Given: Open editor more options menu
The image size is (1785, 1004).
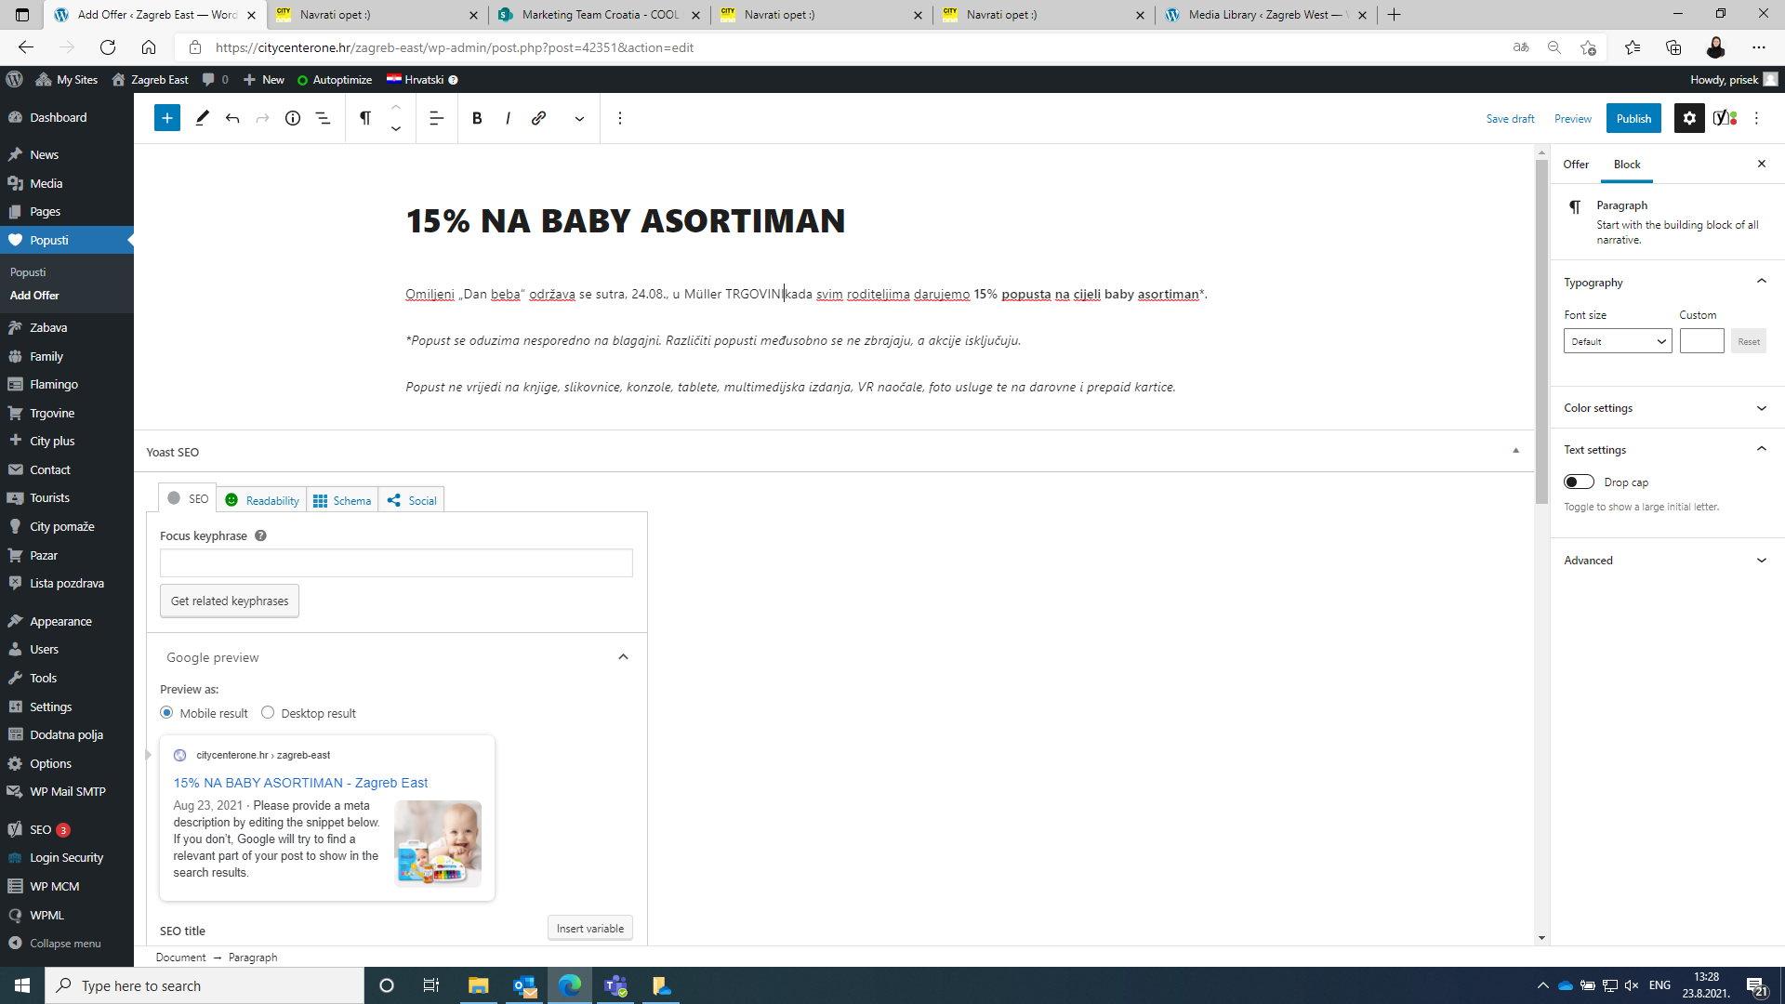Looking at the screenshot, I should [x=1756, y=118].
